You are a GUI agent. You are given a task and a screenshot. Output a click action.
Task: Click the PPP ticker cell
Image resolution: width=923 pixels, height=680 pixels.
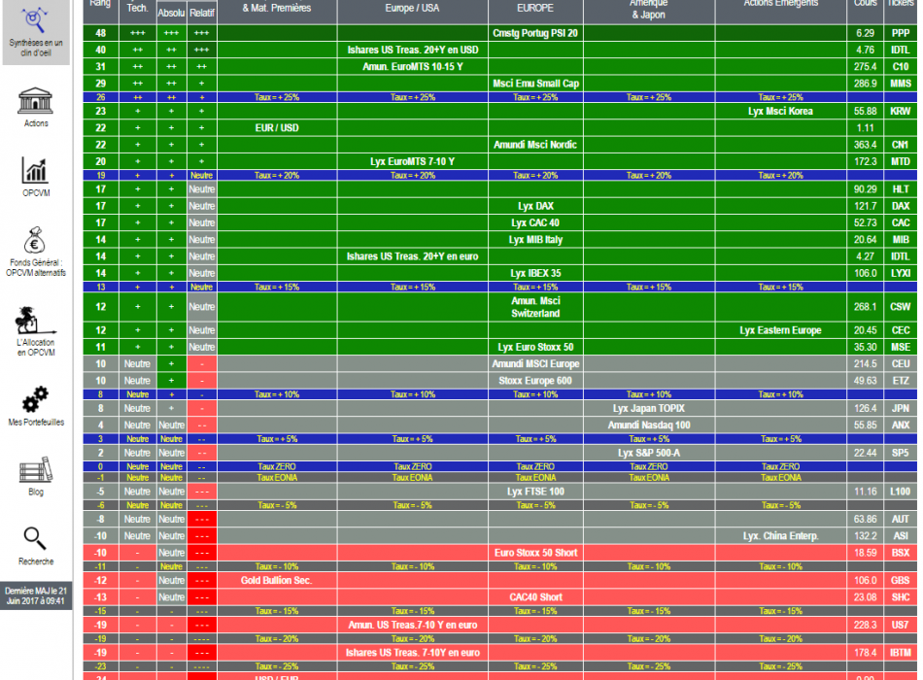pyautogui.click(x=900, y=33)
